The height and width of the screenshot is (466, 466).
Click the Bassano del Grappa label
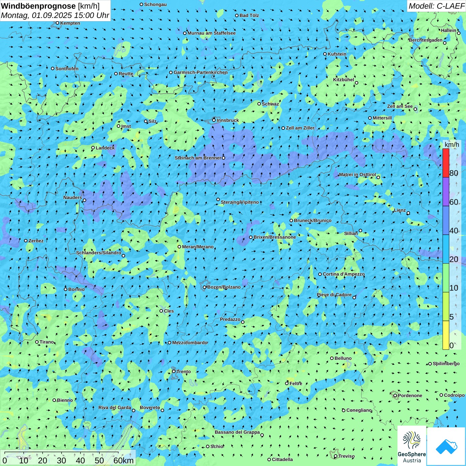click(237, 432)
